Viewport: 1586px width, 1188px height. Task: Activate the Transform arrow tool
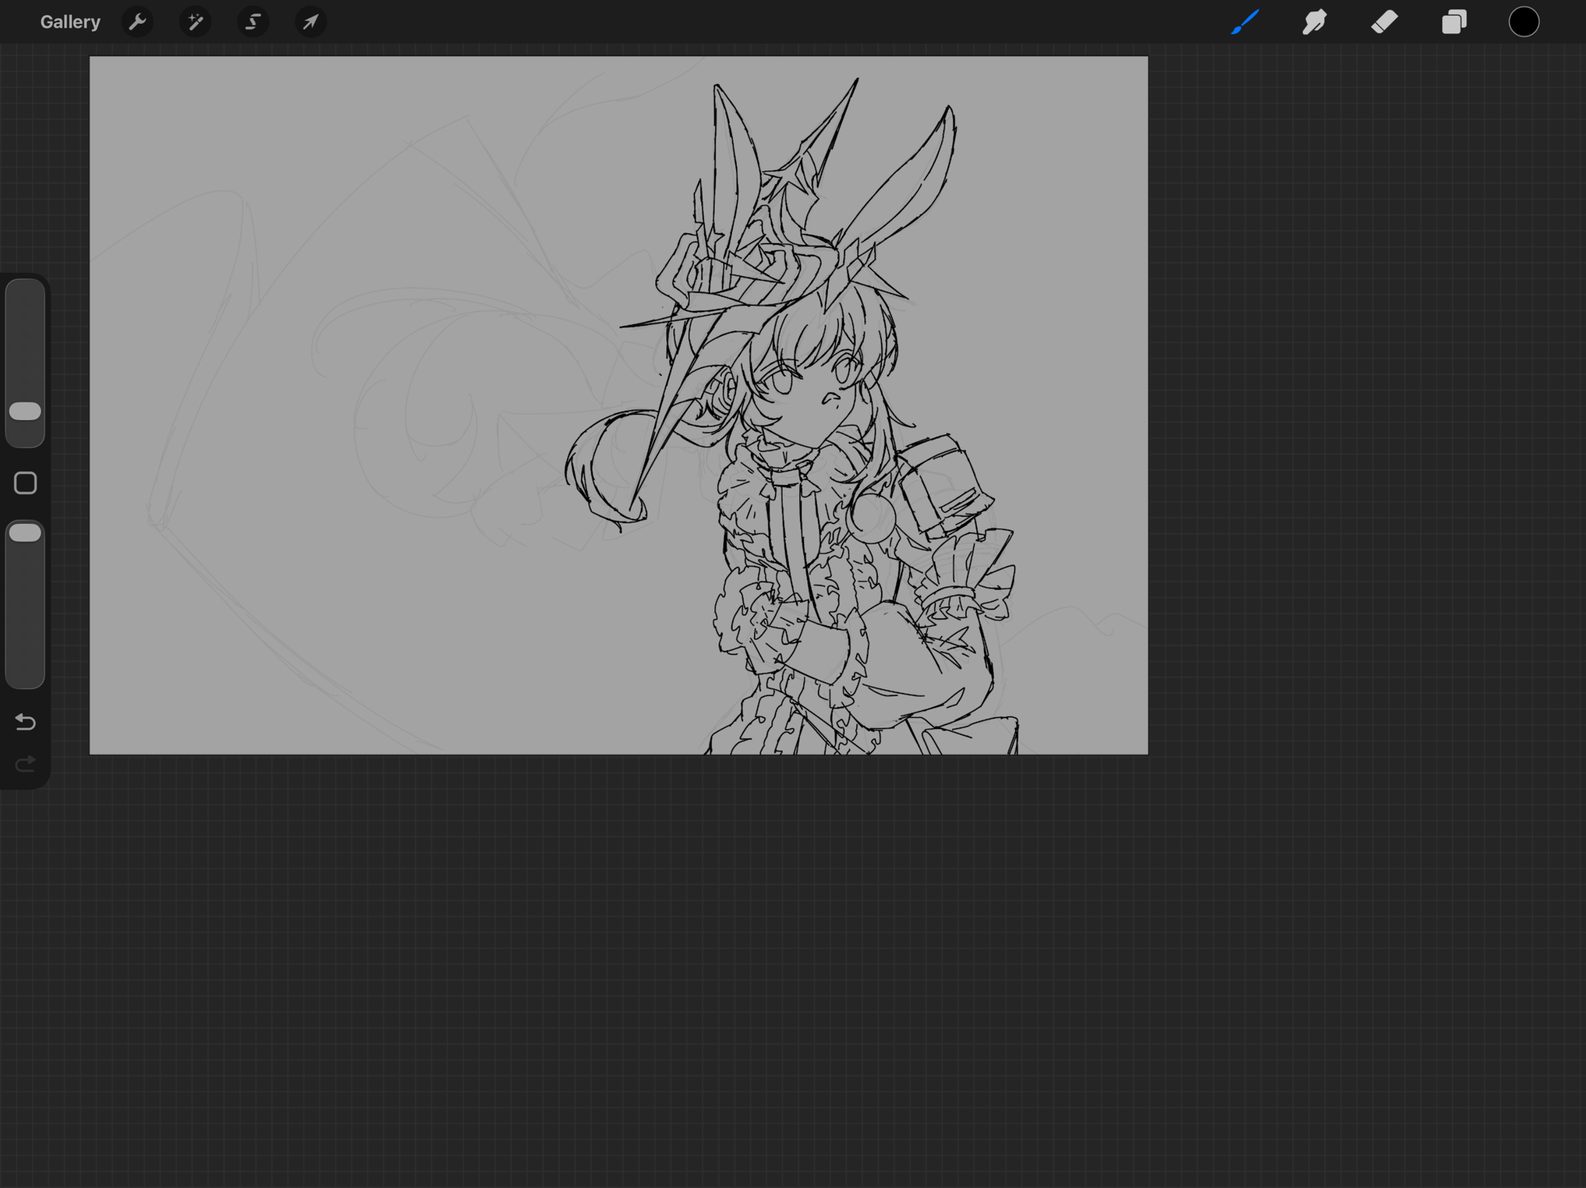click(x=311, y=22)
